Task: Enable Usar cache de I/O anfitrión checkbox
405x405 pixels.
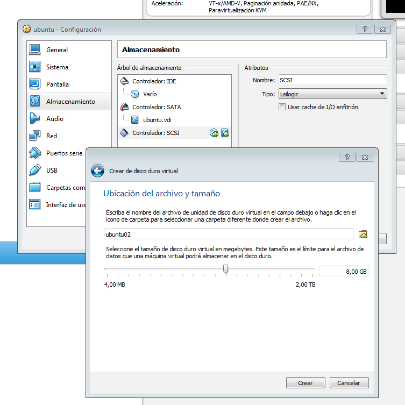Action: [x=282, y=107]
